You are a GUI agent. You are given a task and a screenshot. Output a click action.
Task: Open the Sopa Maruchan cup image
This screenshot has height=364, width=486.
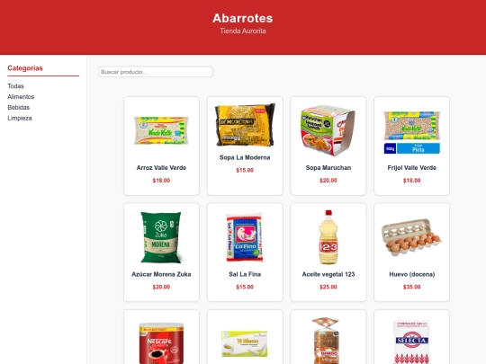(328, 130)
